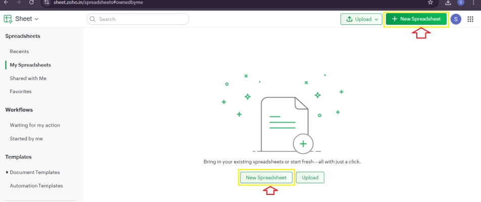Click the Workflows section heading

pyautogui.click(x=19, y=110)
